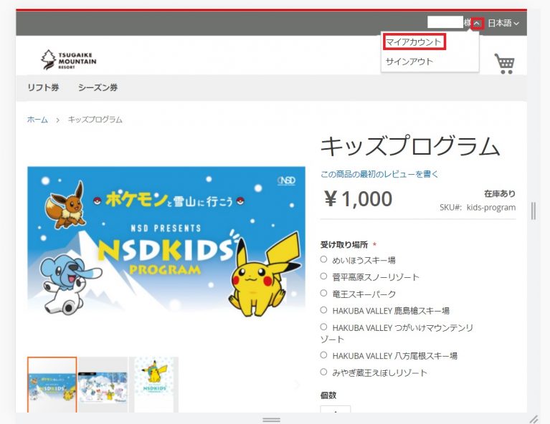The image size is (550, 424).
Task: Grab the bottom-right resize handle icon
Action: tap(534, 419)
